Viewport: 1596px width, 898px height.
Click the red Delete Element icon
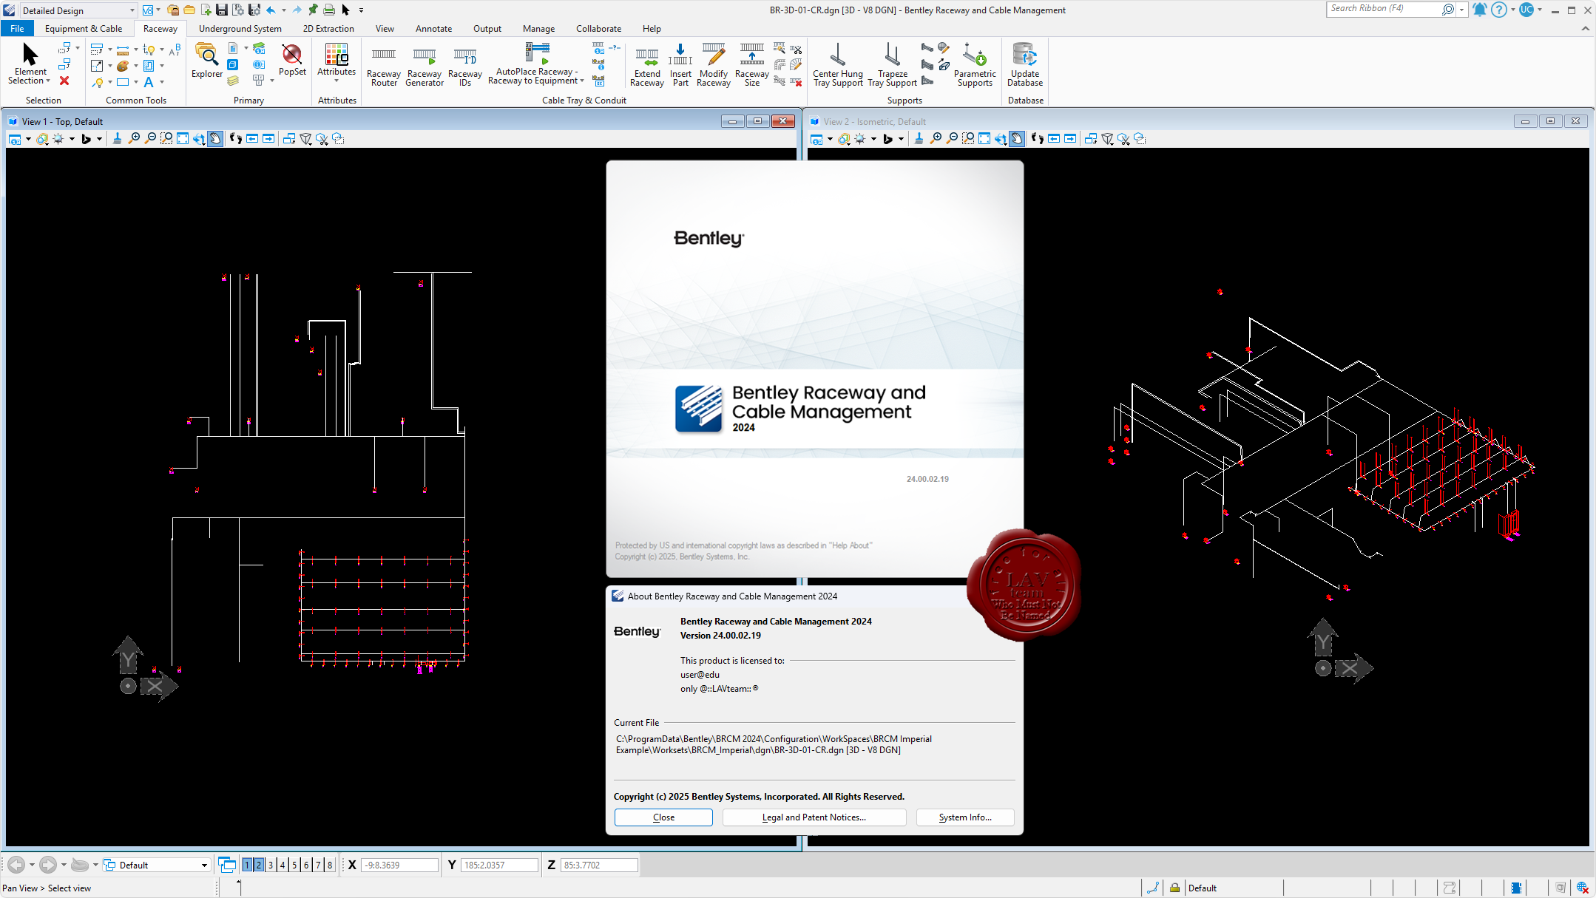(64, 81)
